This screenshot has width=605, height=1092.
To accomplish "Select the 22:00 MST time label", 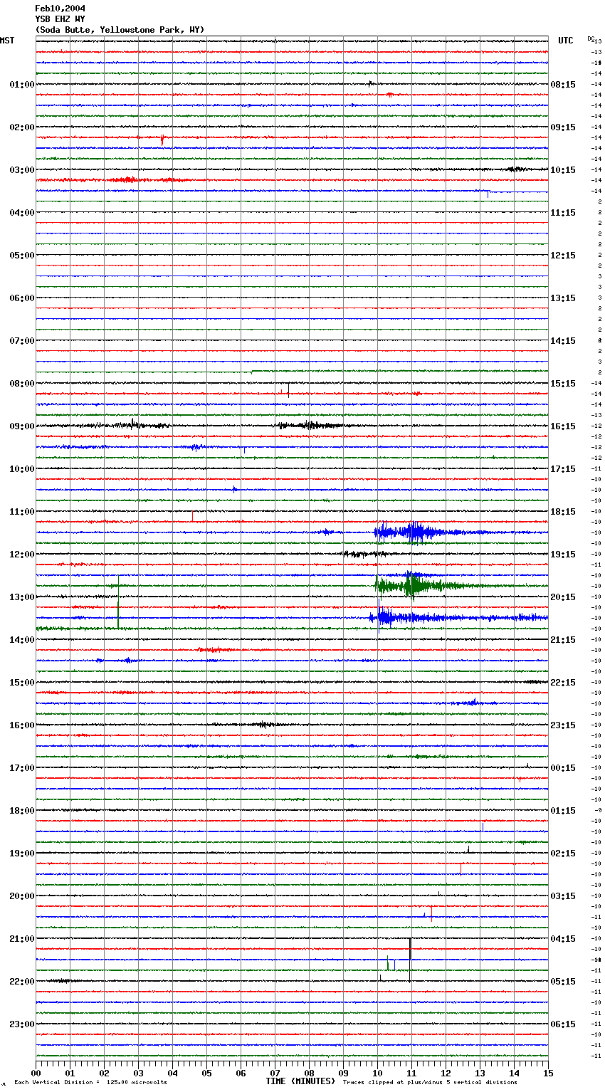I will (22, 982).
